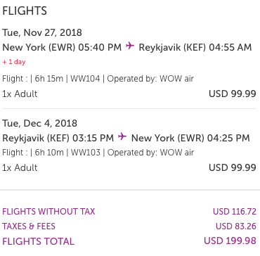Viewport: 260px width, 256px height.
Task: Click the FLIGHTS WITHOUT TAX label
Action: tap(48, 212)
